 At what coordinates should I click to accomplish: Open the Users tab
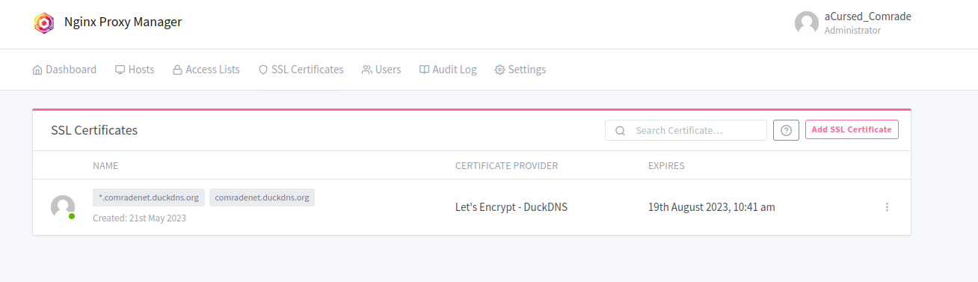(381, 70)
